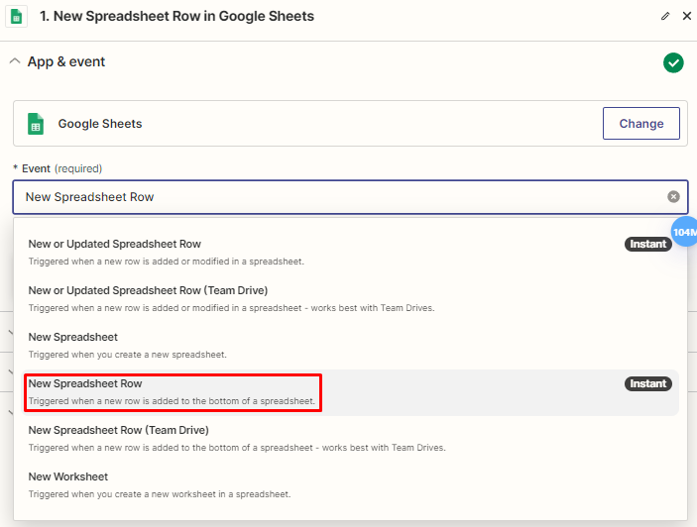Image resolution: width=697 pixels, height=527 pixels.
Task: Choose the New Spreadsheet event option
Action: 350,346
